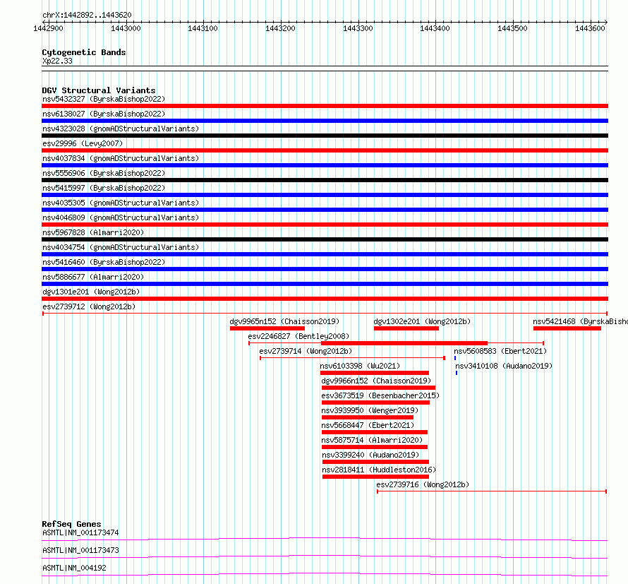This screenshot has width=628, height=584.
Task: Click nsv4034754 (gnomADStructuralVariants) label
Action: pos(121,247)
